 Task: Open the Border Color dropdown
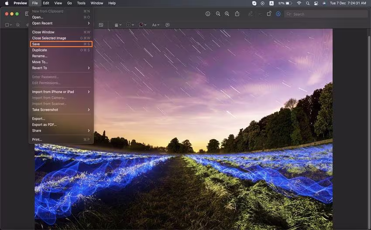point(131,25)
